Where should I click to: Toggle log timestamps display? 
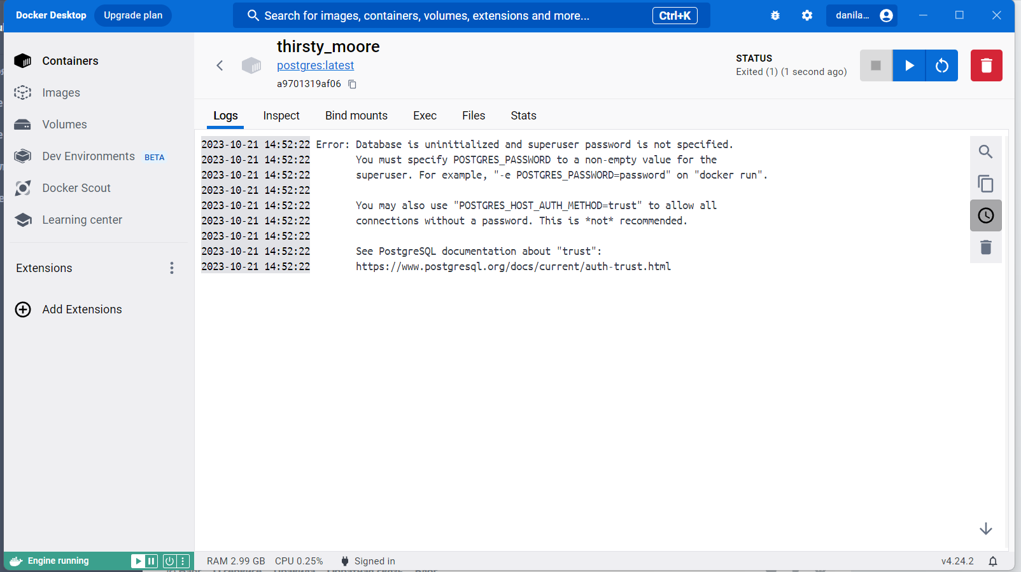985,215
